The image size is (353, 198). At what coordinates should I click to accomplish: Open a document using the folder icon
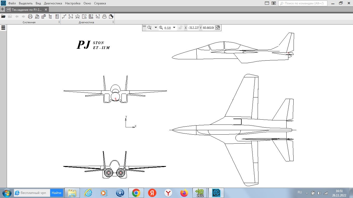4,16
